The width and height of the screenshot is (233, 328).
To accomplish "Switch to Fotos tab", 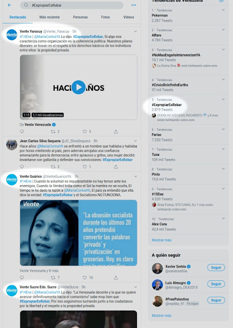I will pos(106,17).
